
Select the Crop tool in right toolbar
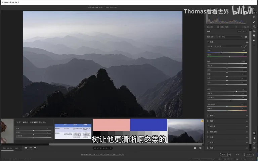coord(254,17)
